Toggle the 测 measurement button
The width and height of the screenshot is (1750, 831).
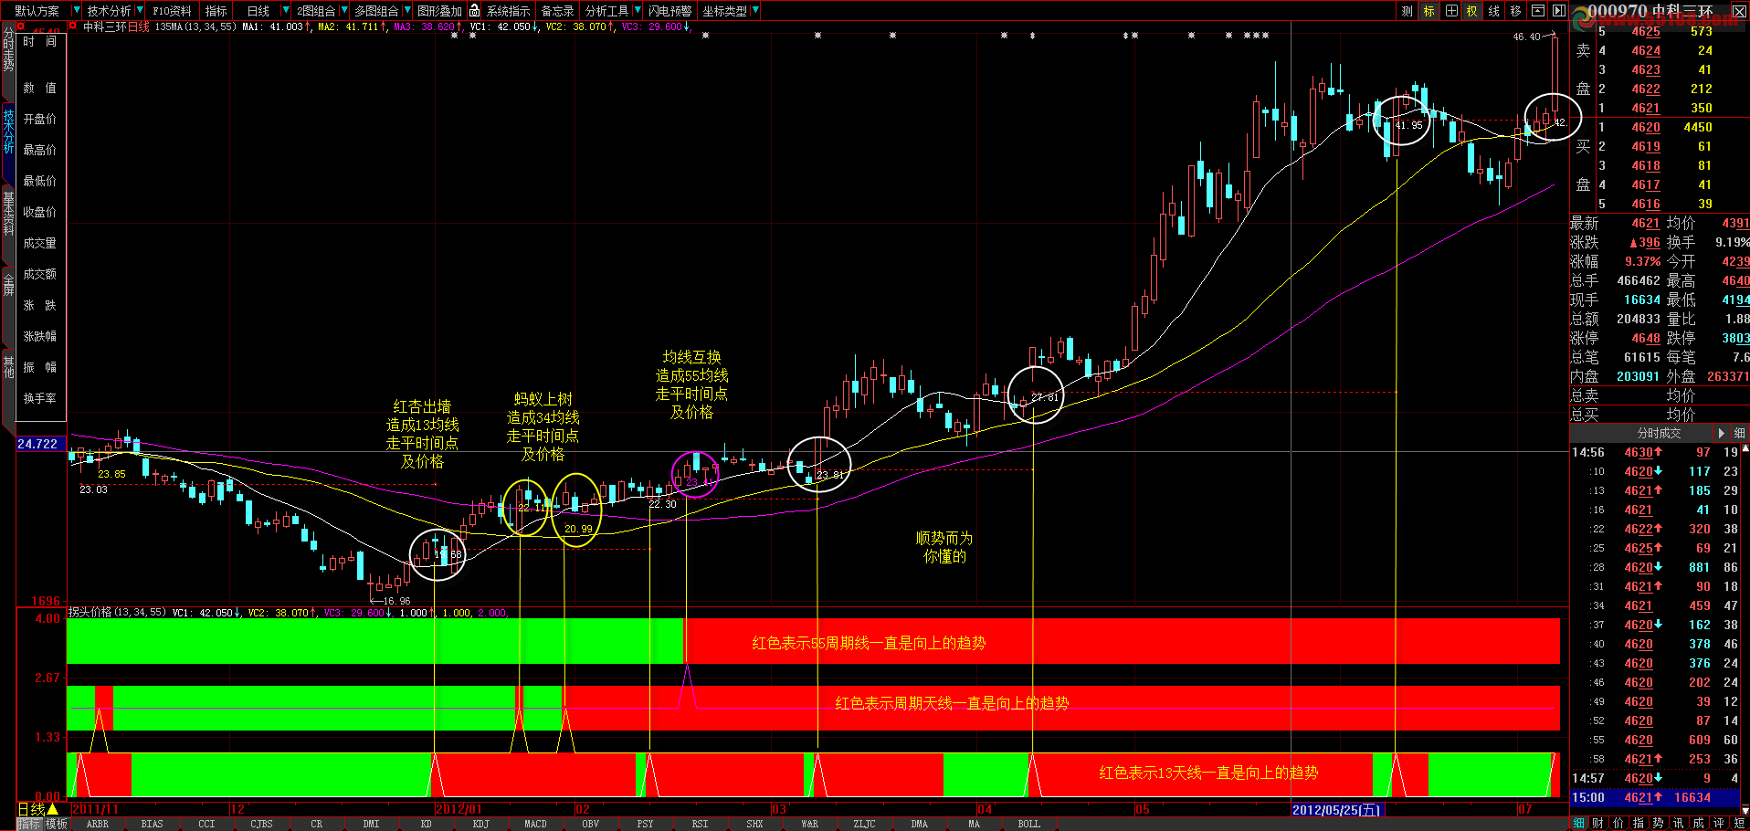(x=1407, y=11)
